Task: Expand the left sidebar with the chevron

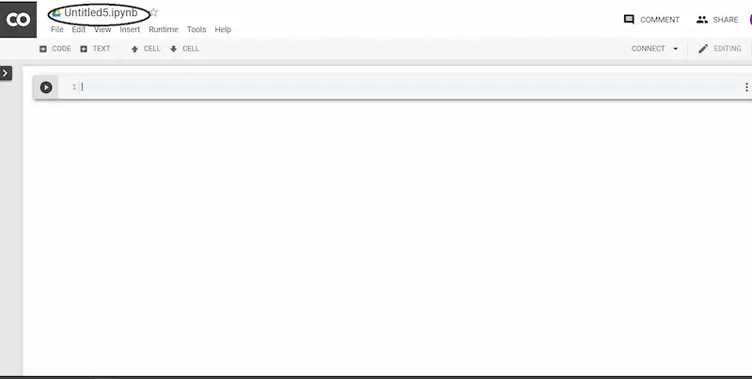Action: point(6,73)
